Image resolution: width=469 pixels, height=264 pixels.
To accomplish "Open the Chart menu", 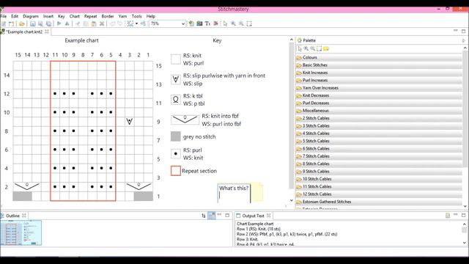I will (x=75, y=16).
